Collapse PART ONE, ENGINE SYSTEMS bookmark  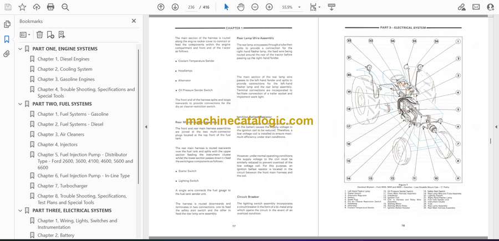(x=21, y=49)
